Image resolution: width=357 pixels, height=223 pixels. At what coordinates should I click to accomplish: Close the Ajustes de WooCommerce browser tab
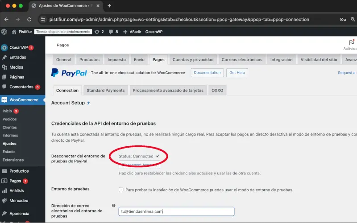[x=98, y=6]
